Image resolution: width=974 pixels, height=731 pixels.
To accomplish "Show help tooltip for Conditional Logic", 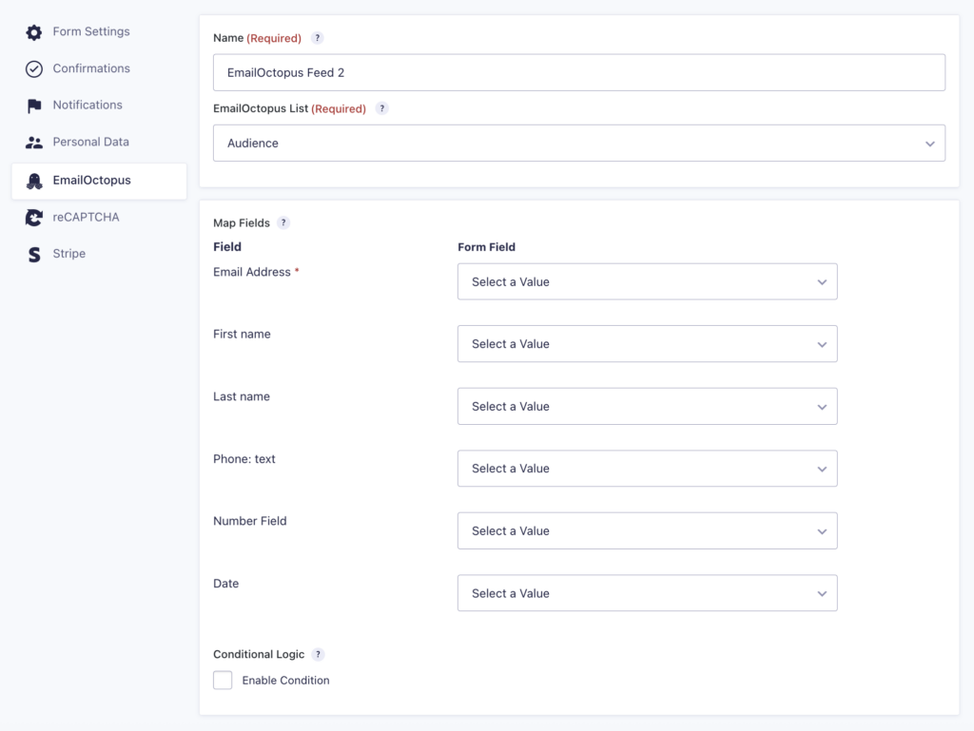I will click(318, 654).
